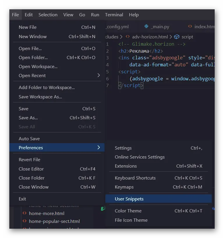
Task: Click Add Folder to Workspace...
Action: click(x=57, y=88)
